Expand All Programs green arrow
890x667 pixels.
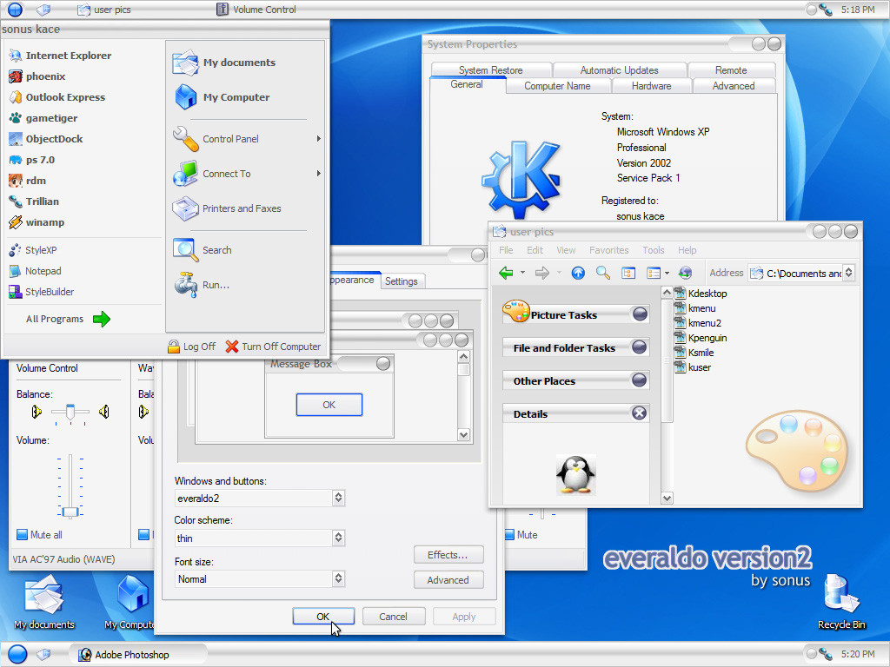coord(102,320)
